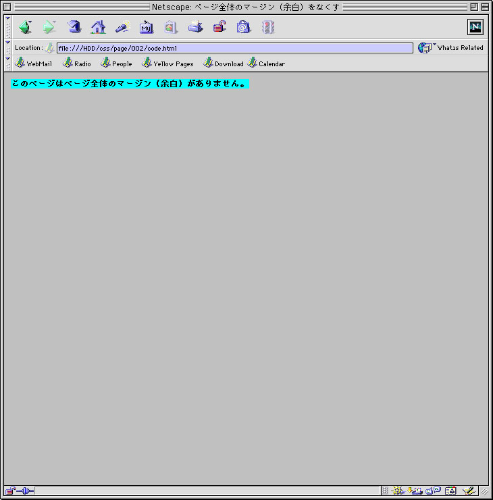Image resolution: width=493 pixels, height=500 pixels.
Task: Open What's Related menu
Action: (x=450, y=48)
